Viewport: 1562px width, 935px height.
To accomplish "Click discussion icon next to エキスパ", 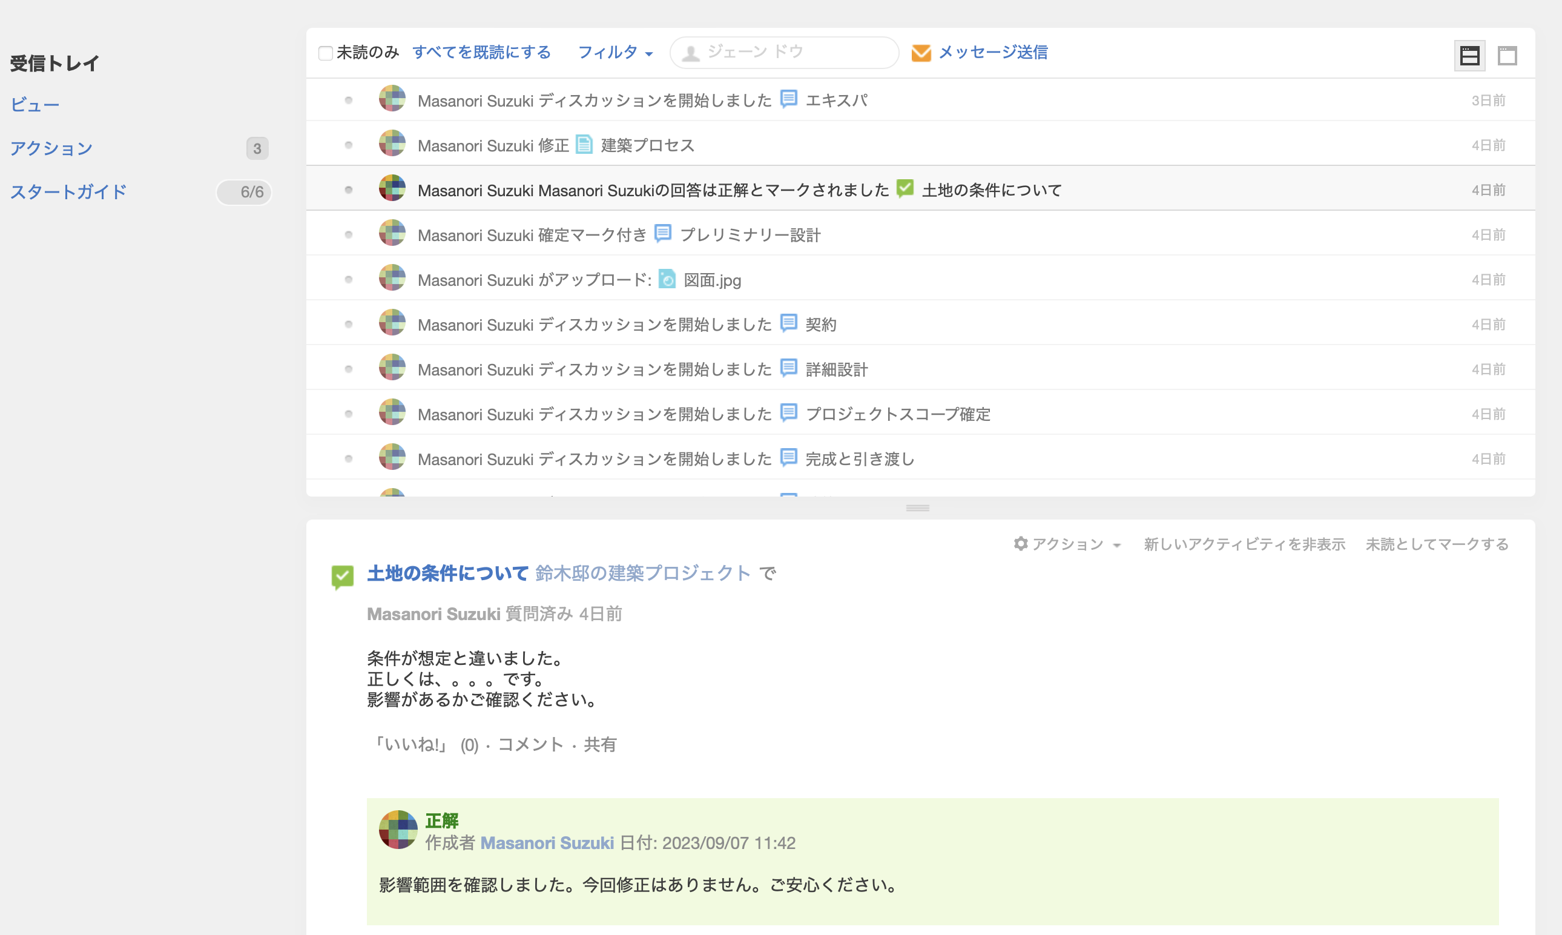I will click(x=788, y=99).
